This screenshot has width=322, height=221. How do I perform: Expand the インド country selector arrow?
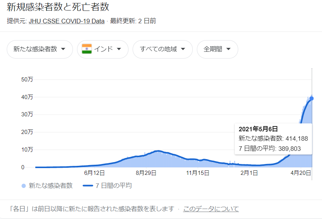tap(119, 49)
